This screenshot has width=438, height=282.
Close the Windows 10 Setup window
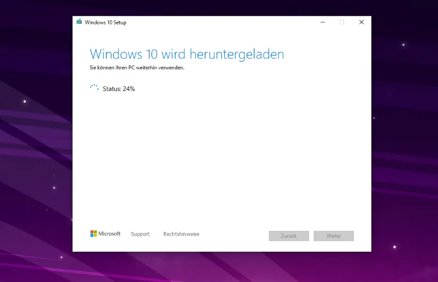(x=362, y=22)
